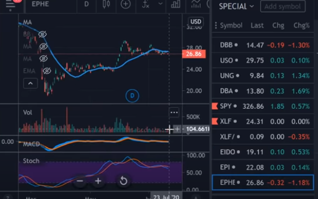Open the SPECIAL watchlist dropdown
Screen dimensions: 318x199
236,6
